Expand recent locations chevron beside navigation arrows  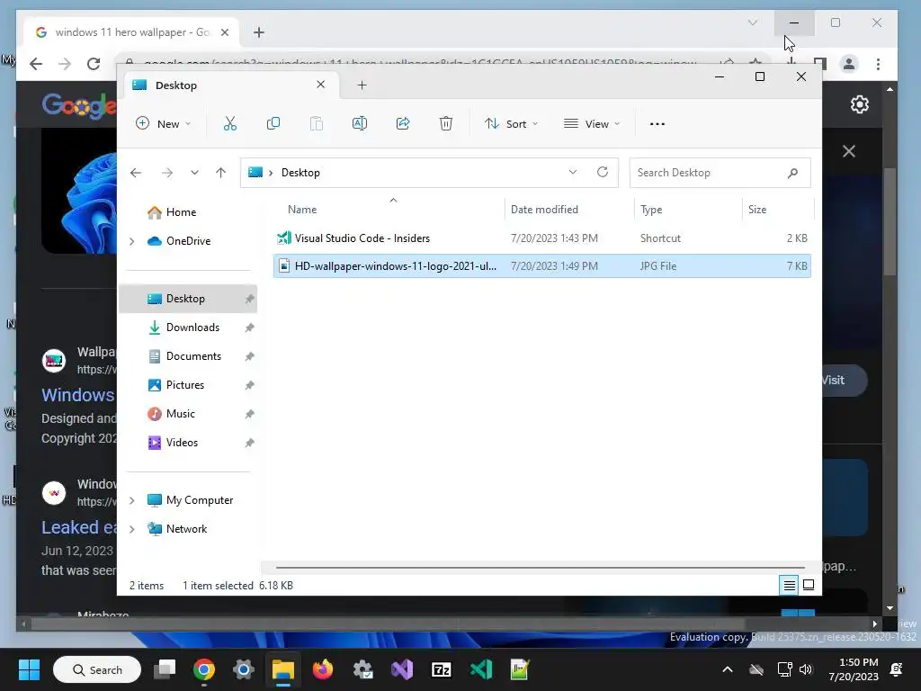194,173
